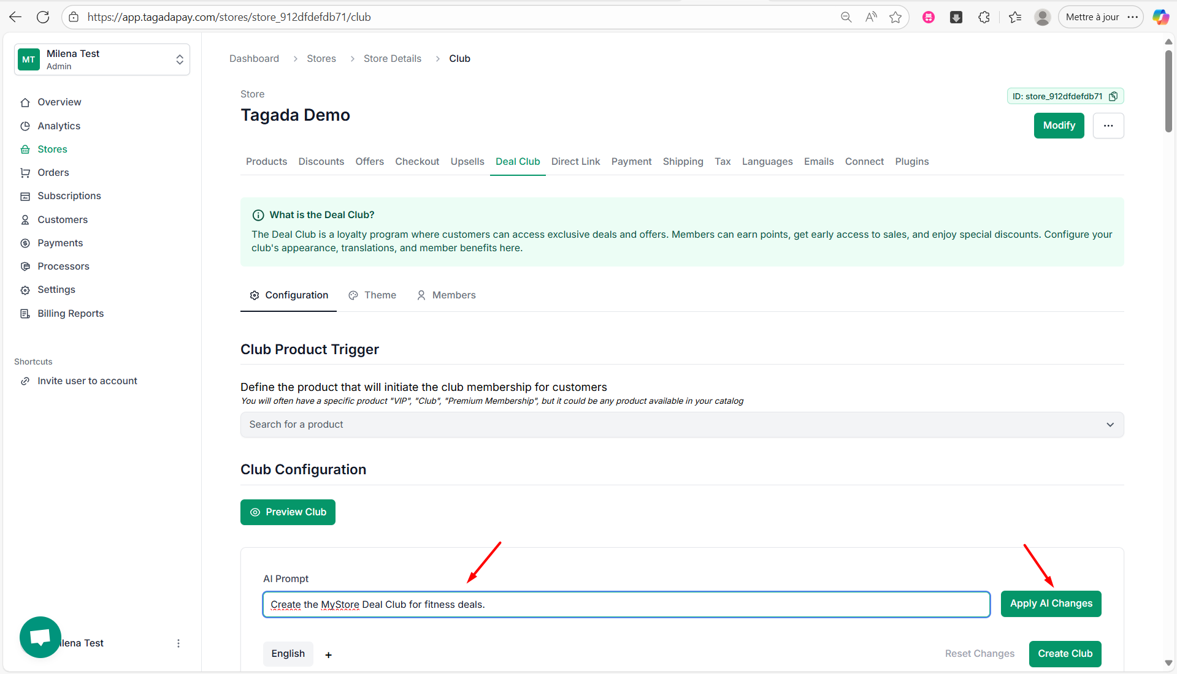Image resolution: width=1177 pixels, height=674 pixels.
Task: Open the Tax tab
Action: (723, 162)
